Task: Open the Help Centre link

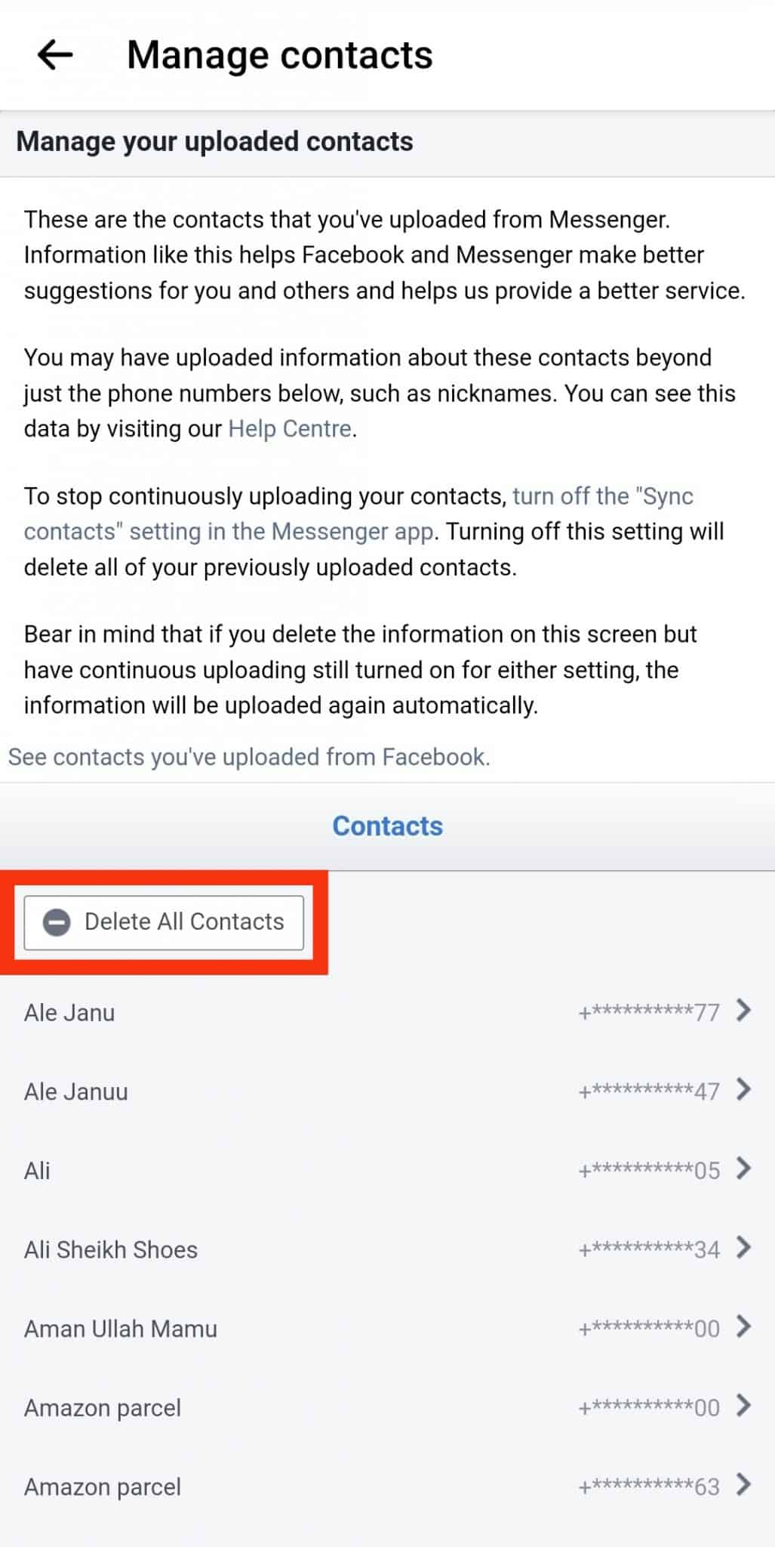Action: [290, 428]
